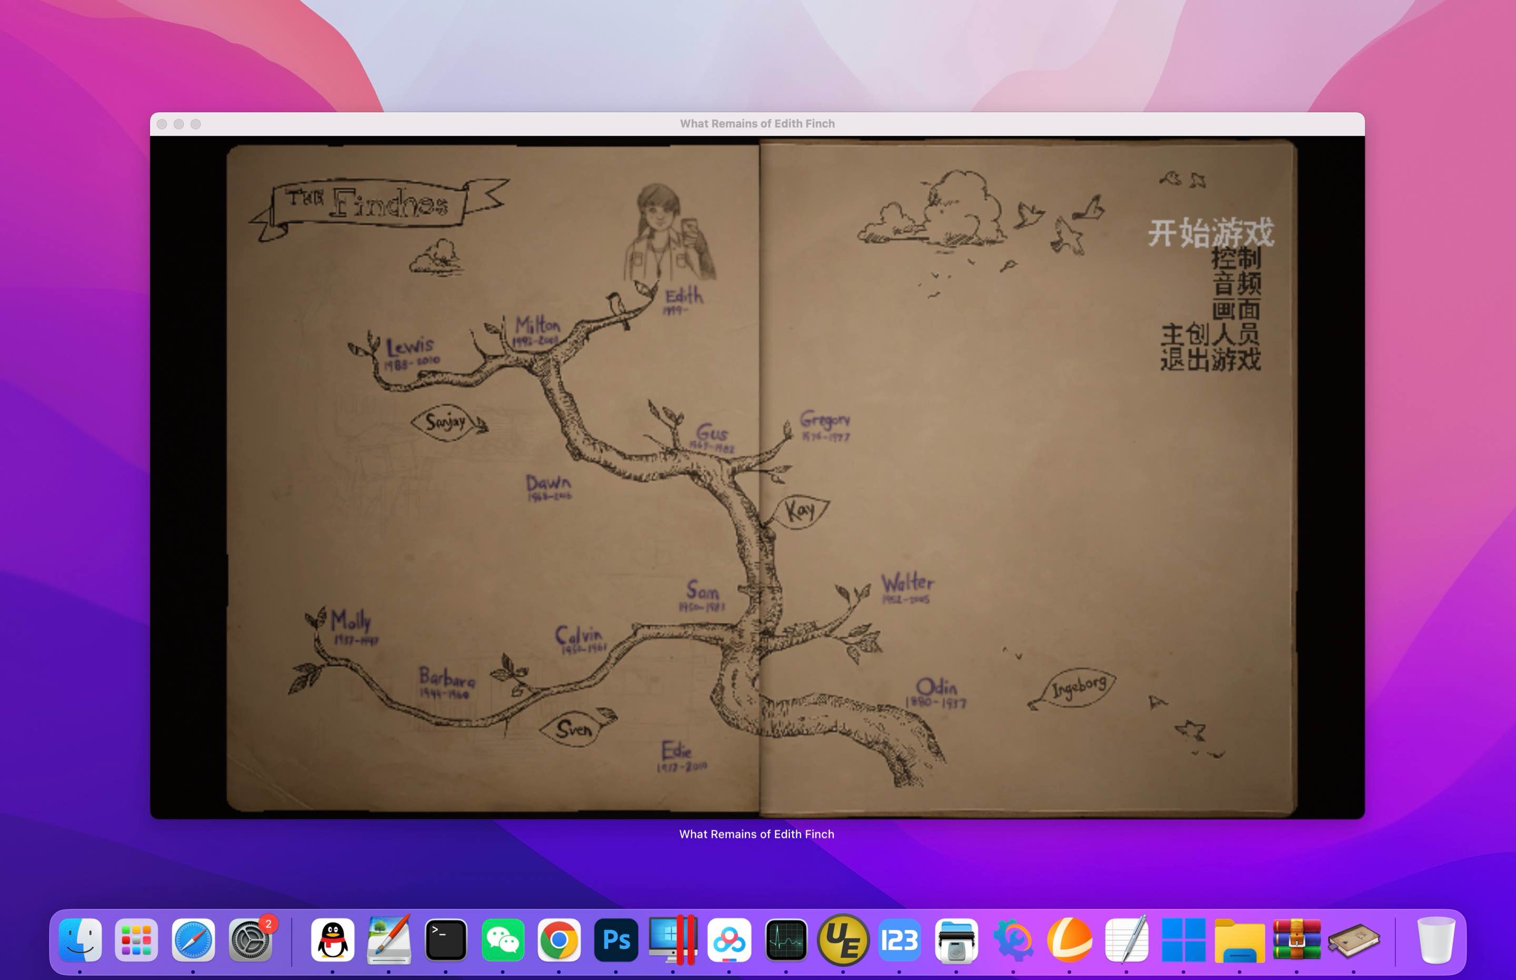Launch Safari from the Dock
This screenshot has width=1516, height=980.
[x=193, y=939]
